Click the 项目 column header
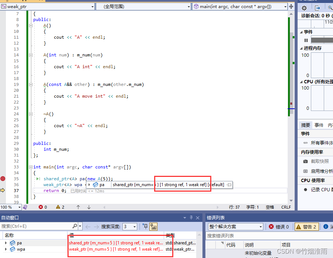Screen dimensions: 333x258 point(286,245)
